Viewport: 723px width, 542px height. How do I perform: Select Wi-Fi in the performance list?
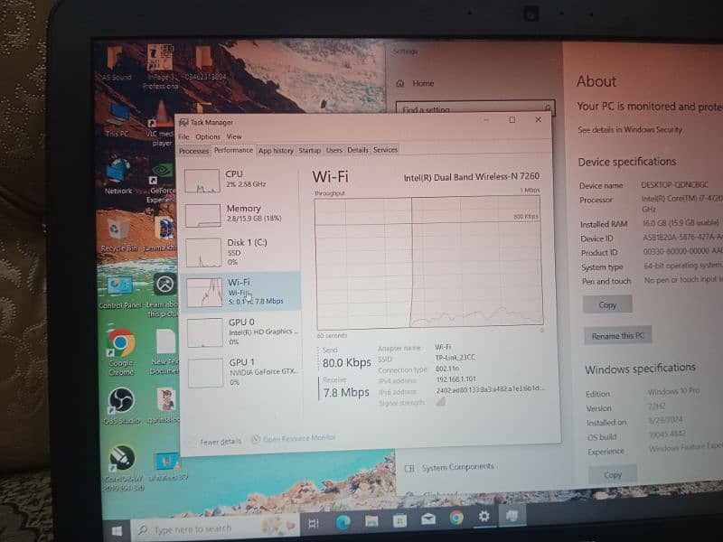click(x=240, y=291)
